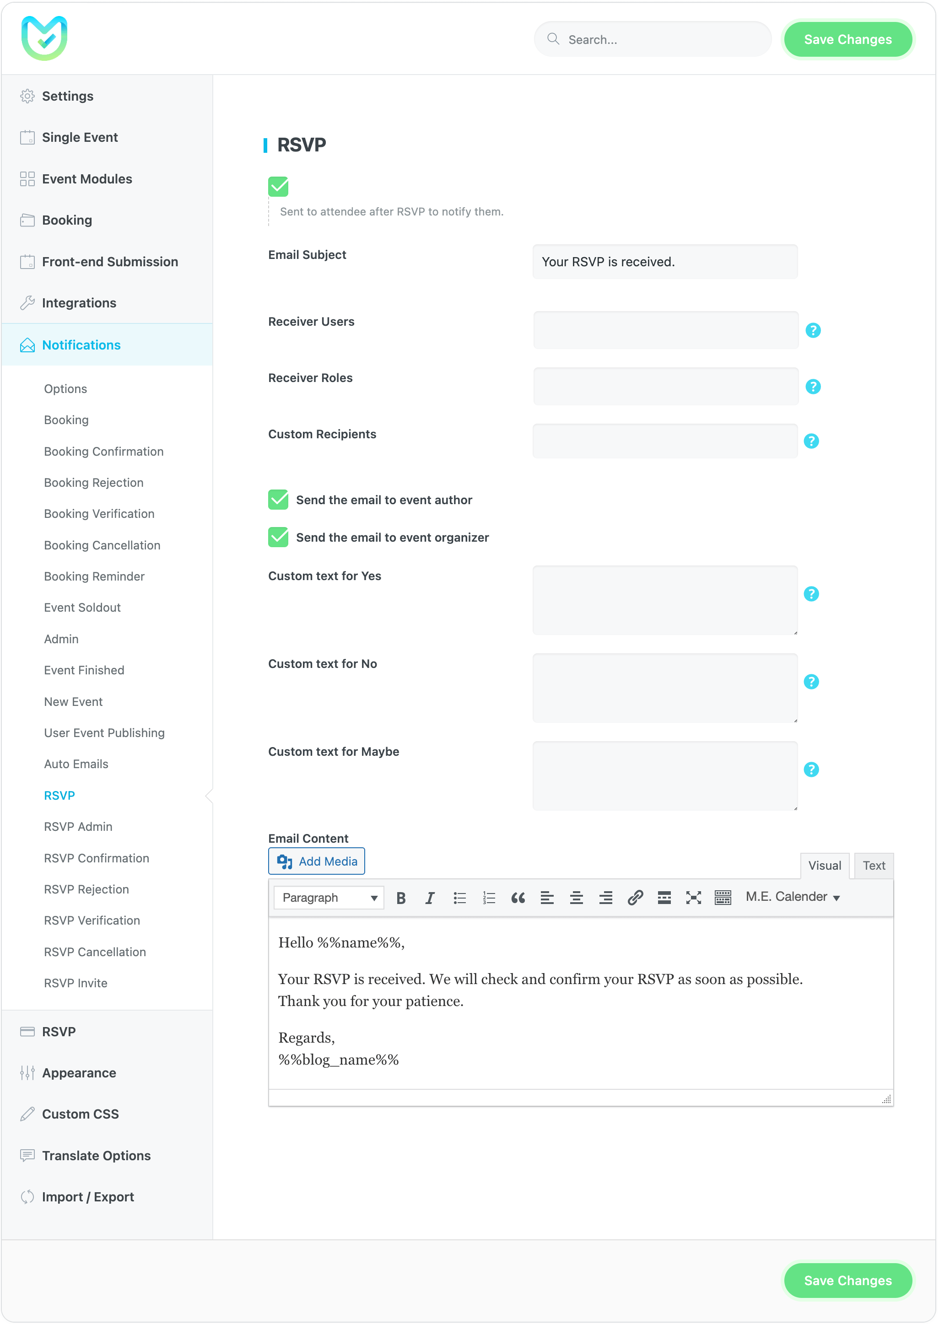The height and width of the screenshot is (1324, 939).
Task: Click the Add Media button
Action: pyautogui.click(x=317, y=861)
